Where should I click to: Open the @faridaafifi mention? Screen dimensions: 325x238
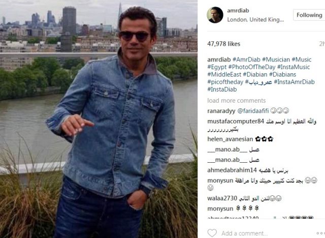click(253, 111)
